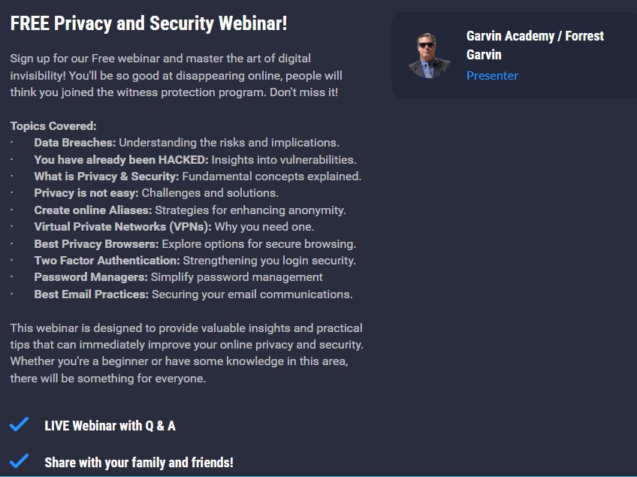Viewport: 637px width, 477px height.
Task: Click the Data Breaches topic
Action: [186, 142]
